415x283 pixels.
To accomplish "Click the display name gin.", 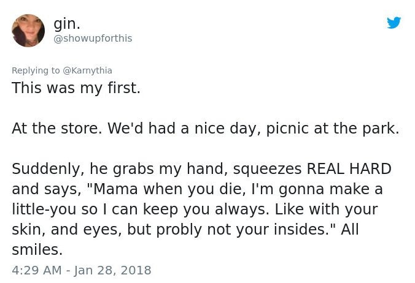I will coord(67,24).
